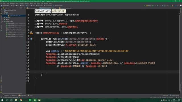Open the Navigate menu
Image resolution: width=182 pixels, height=102 pixels.
click(x=12, y=3)
